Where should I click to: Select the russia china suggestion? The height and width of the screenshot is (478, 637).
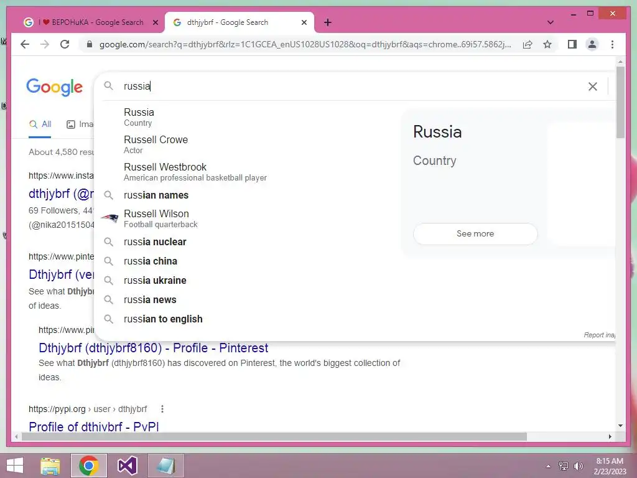[247, 261]
